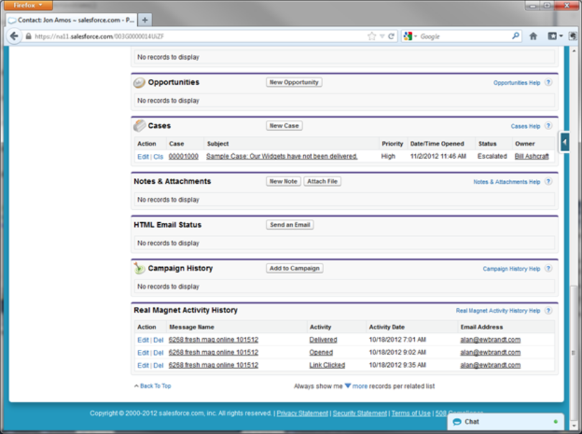Open the Chat widget
The image size is (582, 434).
(x=506, y=422)
